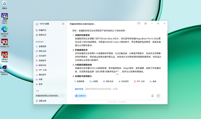Show 更多 agents in the sidebar

pyautogui.click(x=39, y=84)
